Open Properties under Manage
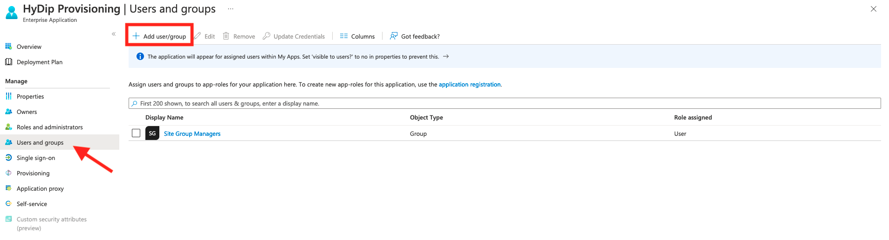Image resolution: width=889 pixels, height=240 pixels. point(30,96)
